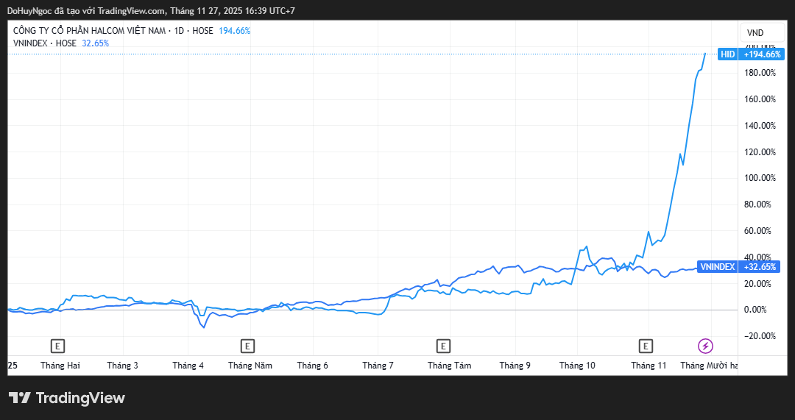Click the Tháng 9 time axis label
Screen dimensions: 795x420
[x=515, y=366]
